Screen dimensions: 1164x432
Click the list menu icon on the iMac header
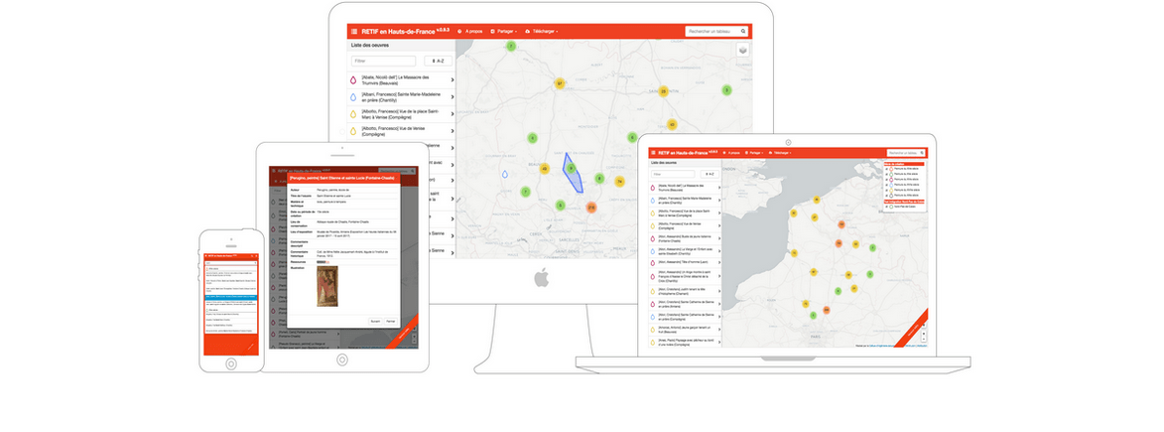354,31
